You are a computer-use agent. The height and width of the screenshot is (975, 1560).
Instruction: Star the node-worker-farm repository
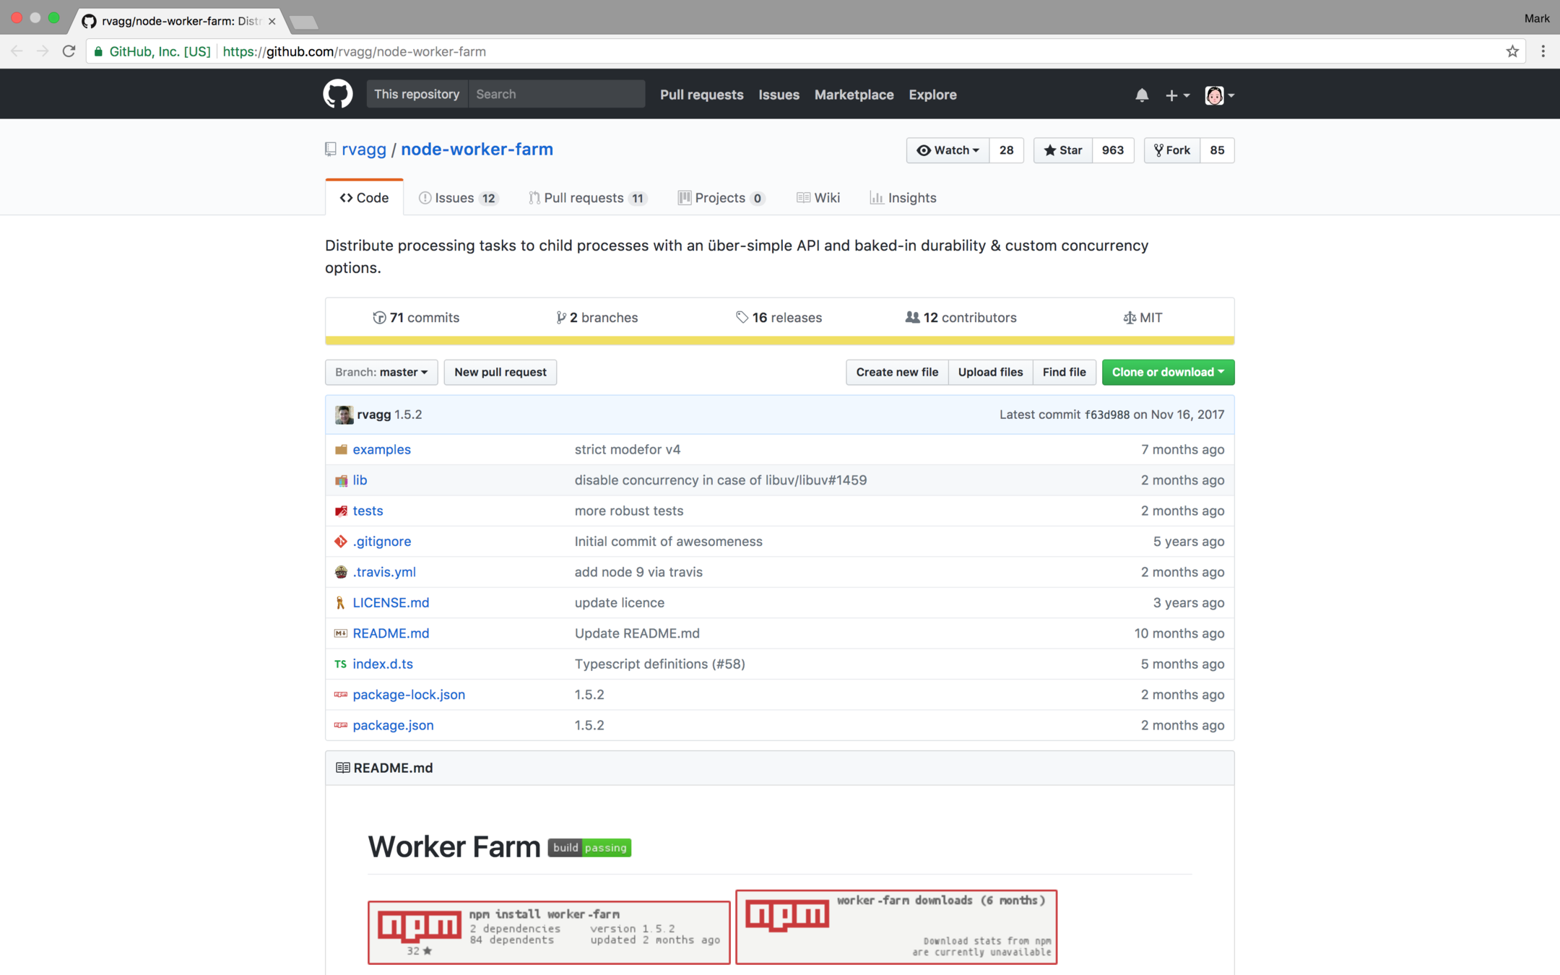pyautogui.click(x=1063, y=150)
